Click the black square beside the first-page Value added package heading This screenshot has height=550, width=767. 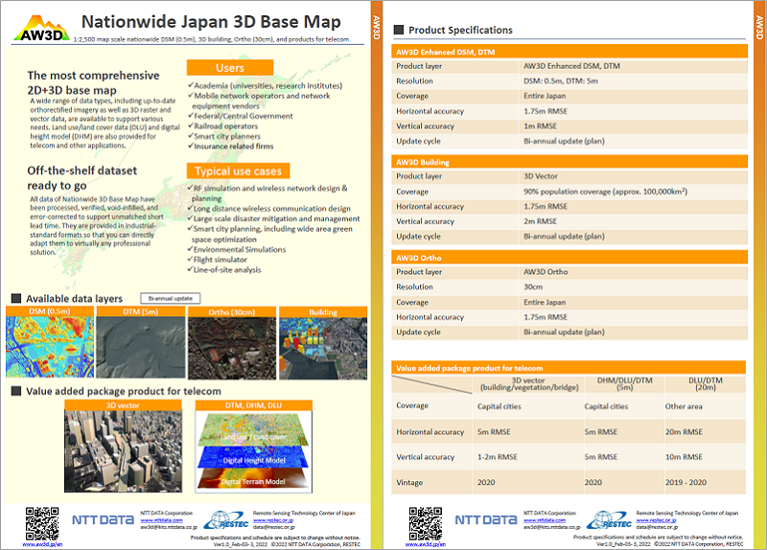tap(16, 391)
